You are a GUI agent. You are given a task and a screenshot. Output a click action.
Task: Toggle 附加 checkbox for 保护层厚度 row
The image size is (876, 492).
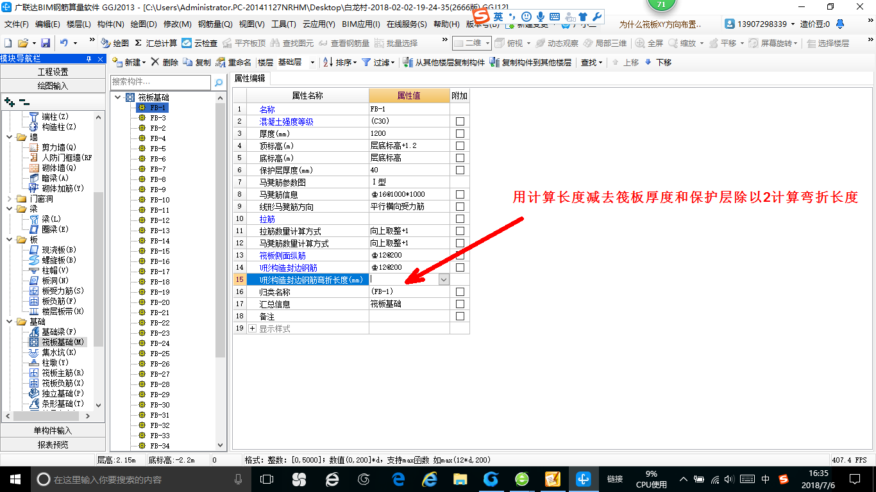(460, 170)
